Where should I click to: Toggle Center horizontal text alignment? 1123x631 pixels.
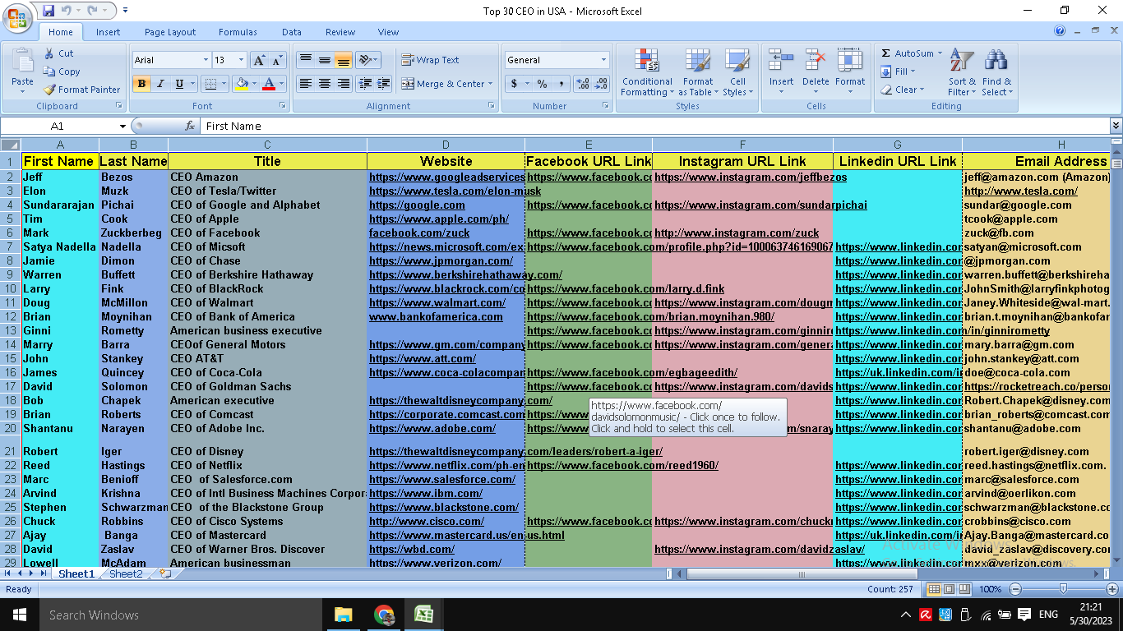(x=325, y=84)
